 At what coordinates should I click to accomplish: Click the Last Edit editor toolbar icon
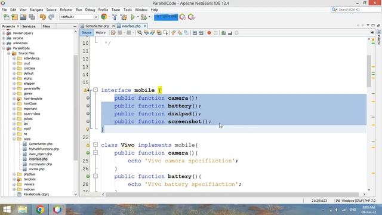click(113, 33)
